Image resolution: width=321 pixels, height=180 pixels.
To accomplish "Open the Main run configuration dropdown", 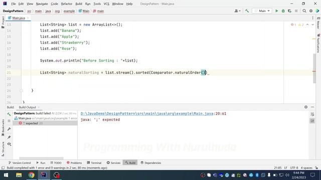I will (262, 11).
